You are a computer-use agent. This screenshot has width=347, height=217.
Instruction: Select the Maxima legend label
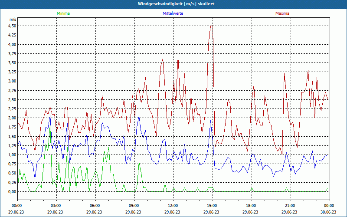coord(282,13)
